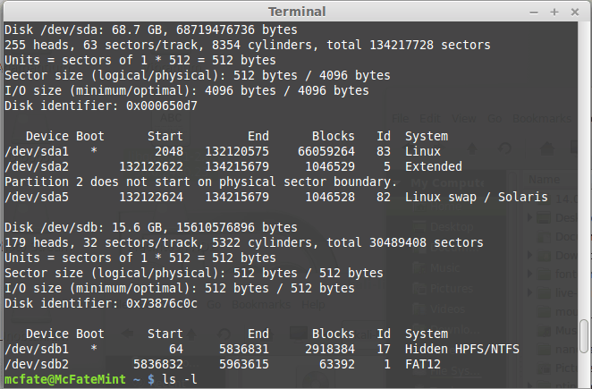592x389 pixels.
Task: Click the 'Partition 2 does not start' warning
Action: tap(201, 182)
